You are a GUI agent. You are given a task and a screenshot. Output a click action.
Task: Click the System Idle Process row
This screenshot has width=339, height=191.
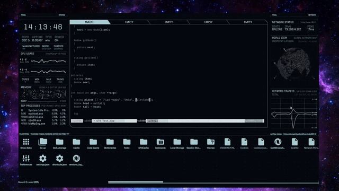43,110
